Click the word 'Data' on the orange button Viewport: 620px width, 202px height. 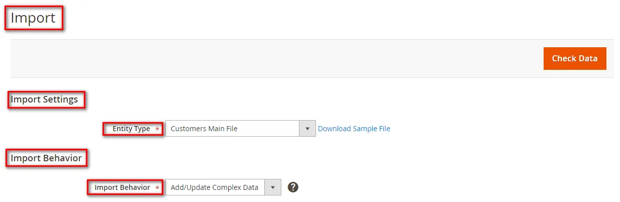587,58
